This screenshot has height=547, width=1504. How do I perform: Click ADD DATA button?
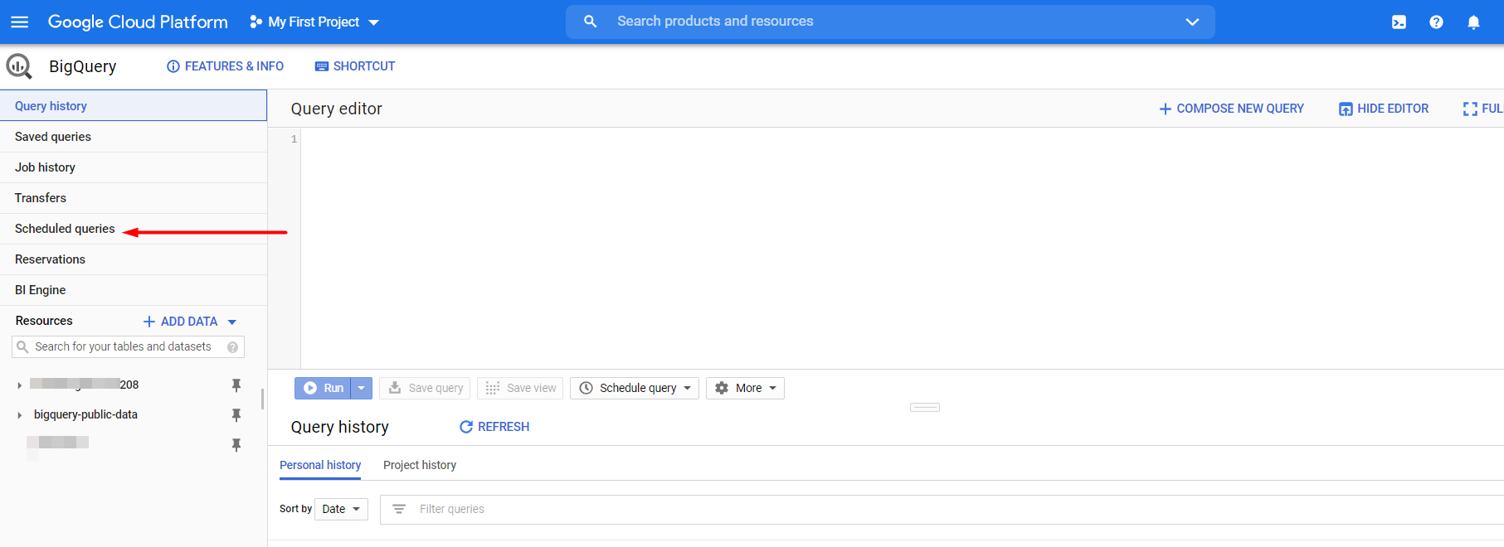pyautogui.click(x=180, y=322)
